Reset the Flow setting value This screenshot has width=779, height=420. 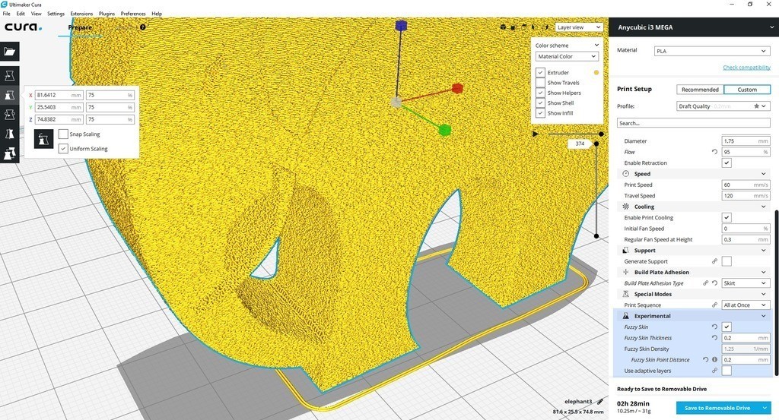click(x=714, y=152)
